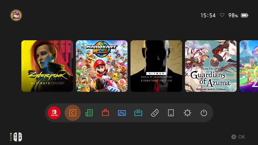Open System Settings gear icon
This screenshot has width=258, height=145.
(x=187, y=113)
